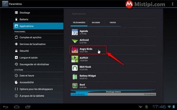Select the B&N Nook app name

(85, 67)
